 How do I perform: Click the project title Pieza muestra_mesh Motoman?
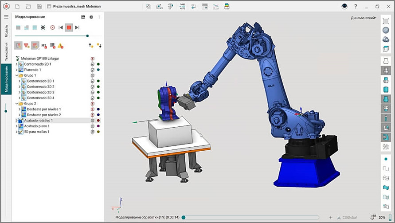[77, 6]
